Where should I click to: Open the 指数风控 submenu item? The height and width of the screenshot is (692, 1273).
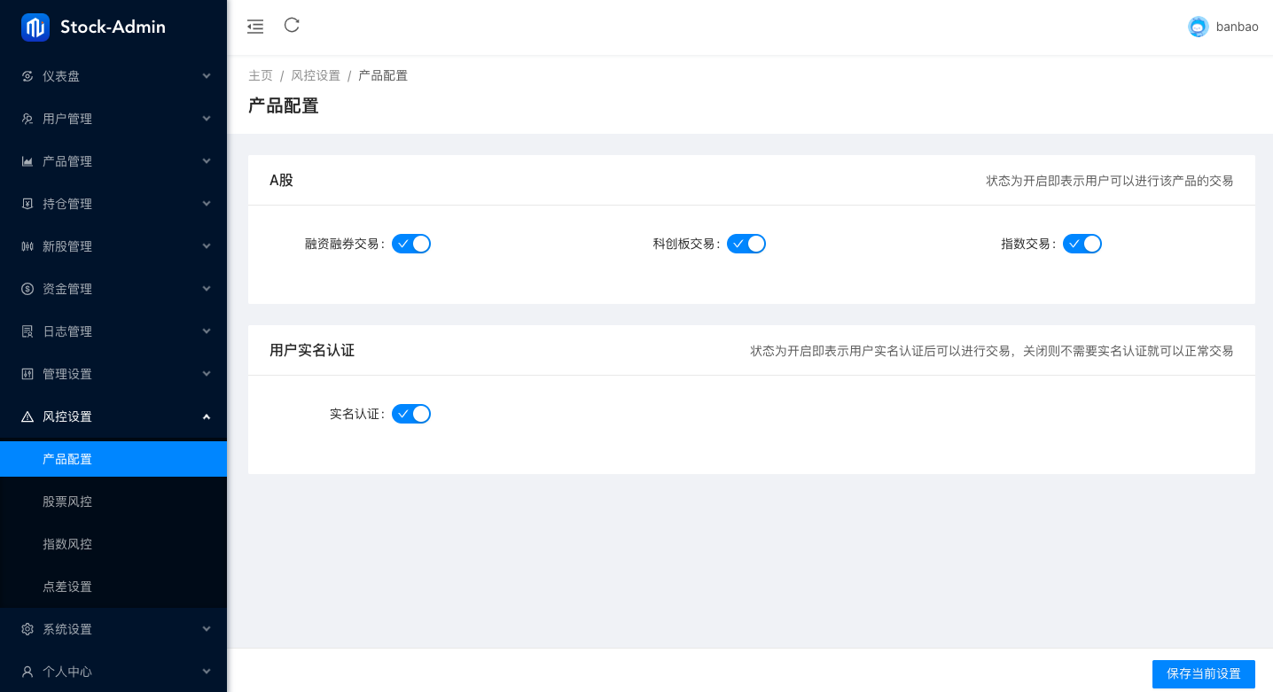(x=67, y=544)
